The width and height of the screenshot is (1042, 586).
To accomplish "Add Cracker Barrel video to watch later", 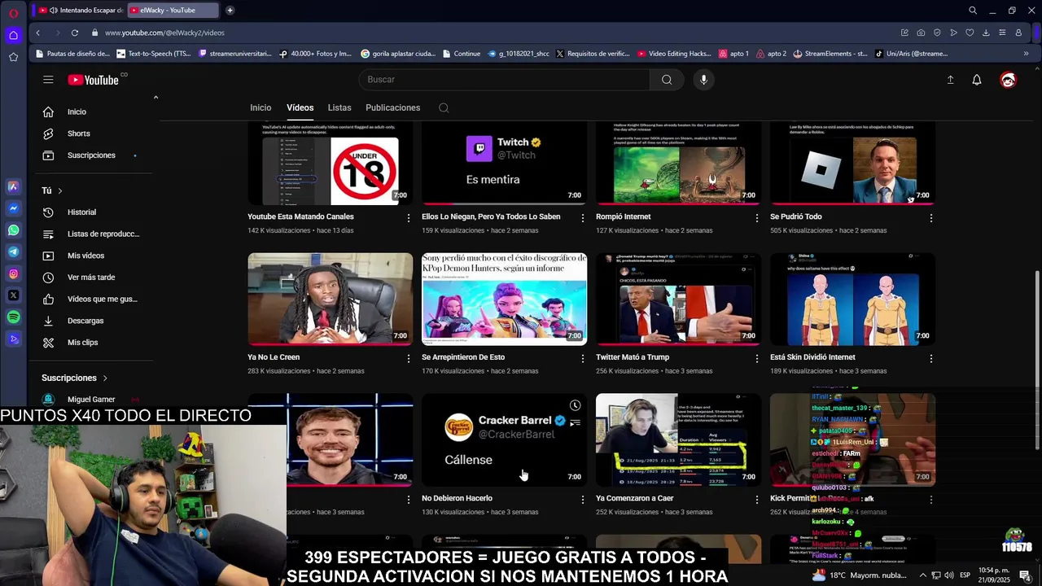I will (575, 405).
